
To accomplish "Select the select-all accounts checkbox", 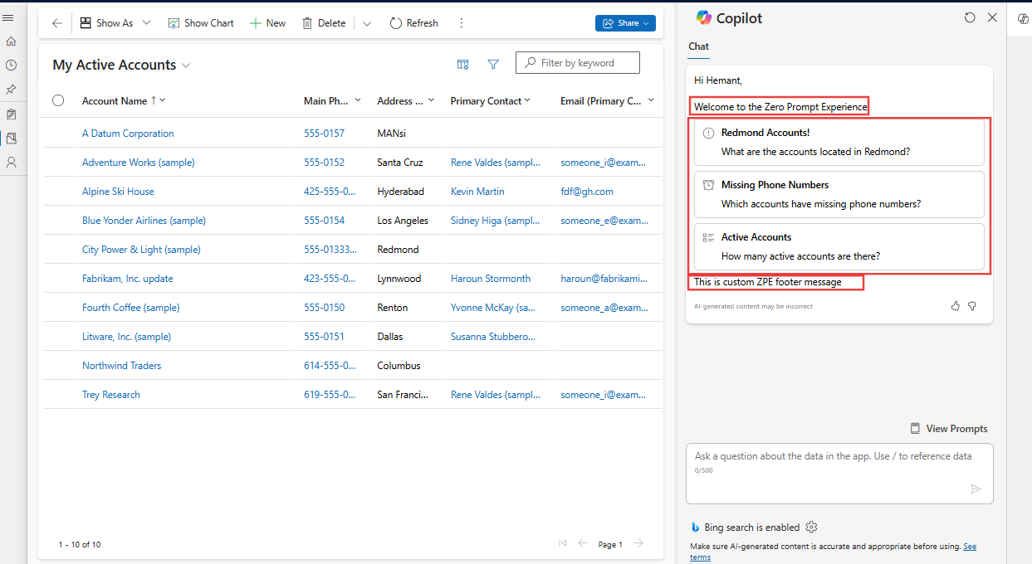I will [58, 100].
